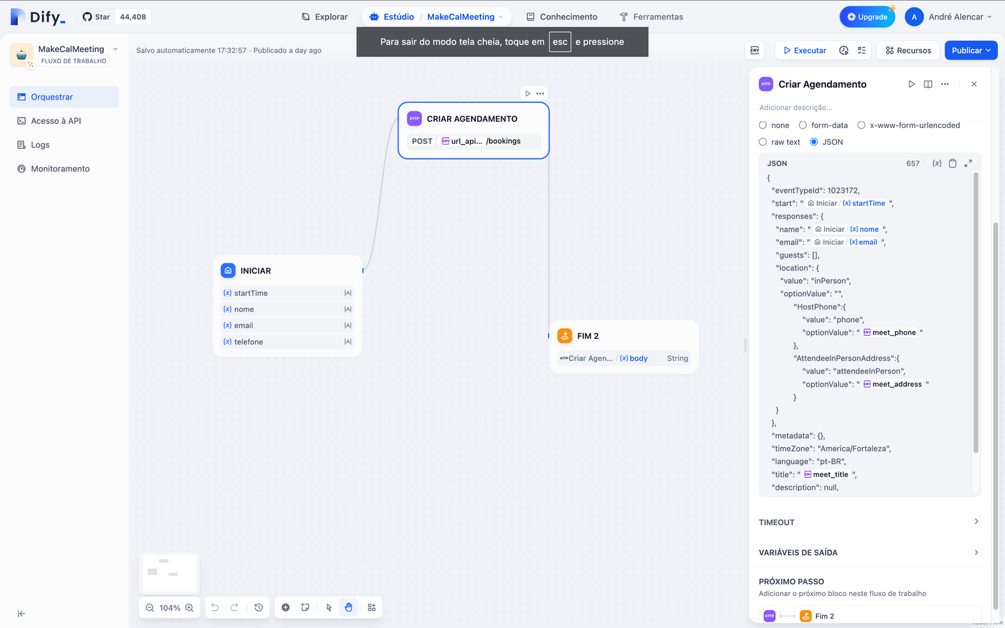1005x628 pixels.
Task: Select the none body option
Action: pos(763,125)
